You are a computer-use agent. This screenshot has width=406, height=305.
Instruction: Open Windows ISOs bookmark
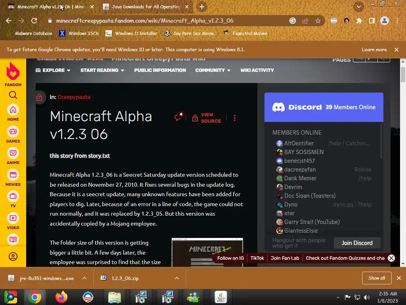point(79,33)
